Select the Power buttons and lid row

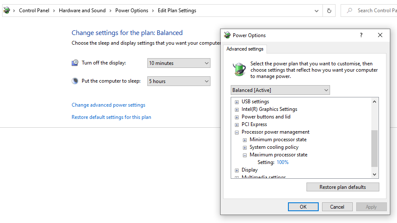(x=266, y=117)
